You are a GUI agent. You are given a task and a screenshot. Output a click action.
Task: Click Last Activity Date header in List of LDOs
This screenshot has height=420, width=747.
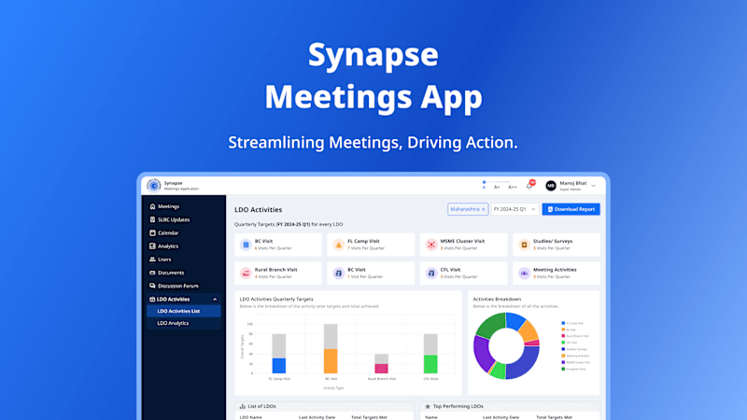tap(317, 417)
